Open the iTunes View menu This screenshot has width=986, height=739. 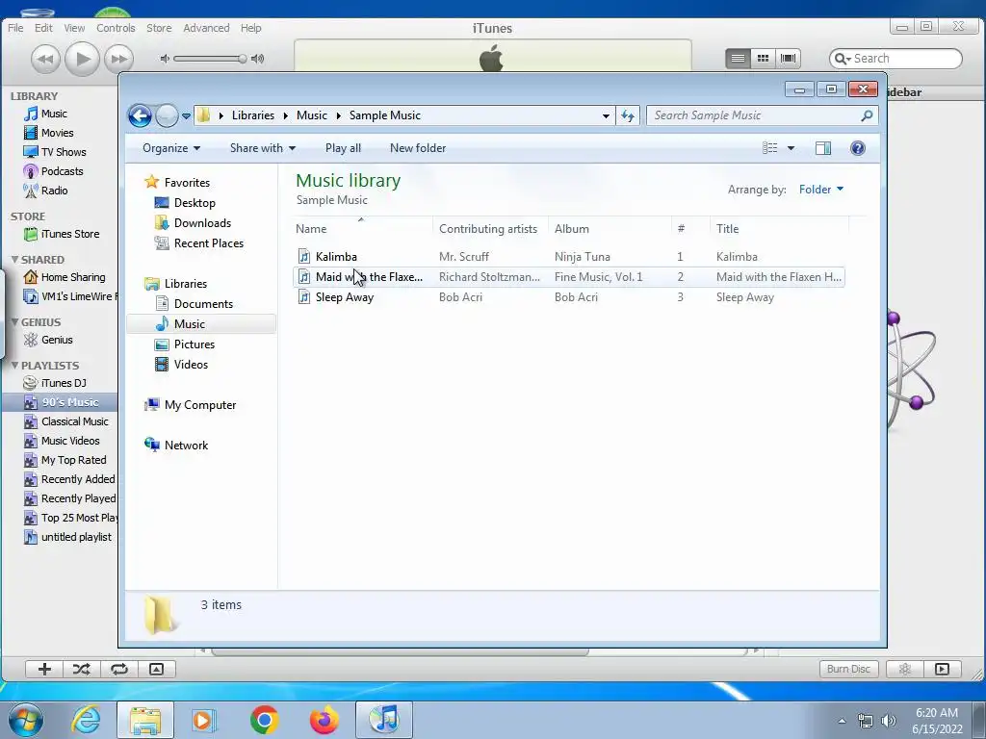(x=74, y=28)
